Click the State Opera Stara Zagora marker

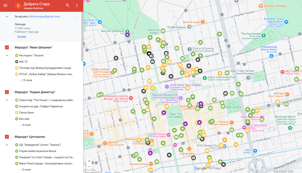167,86
